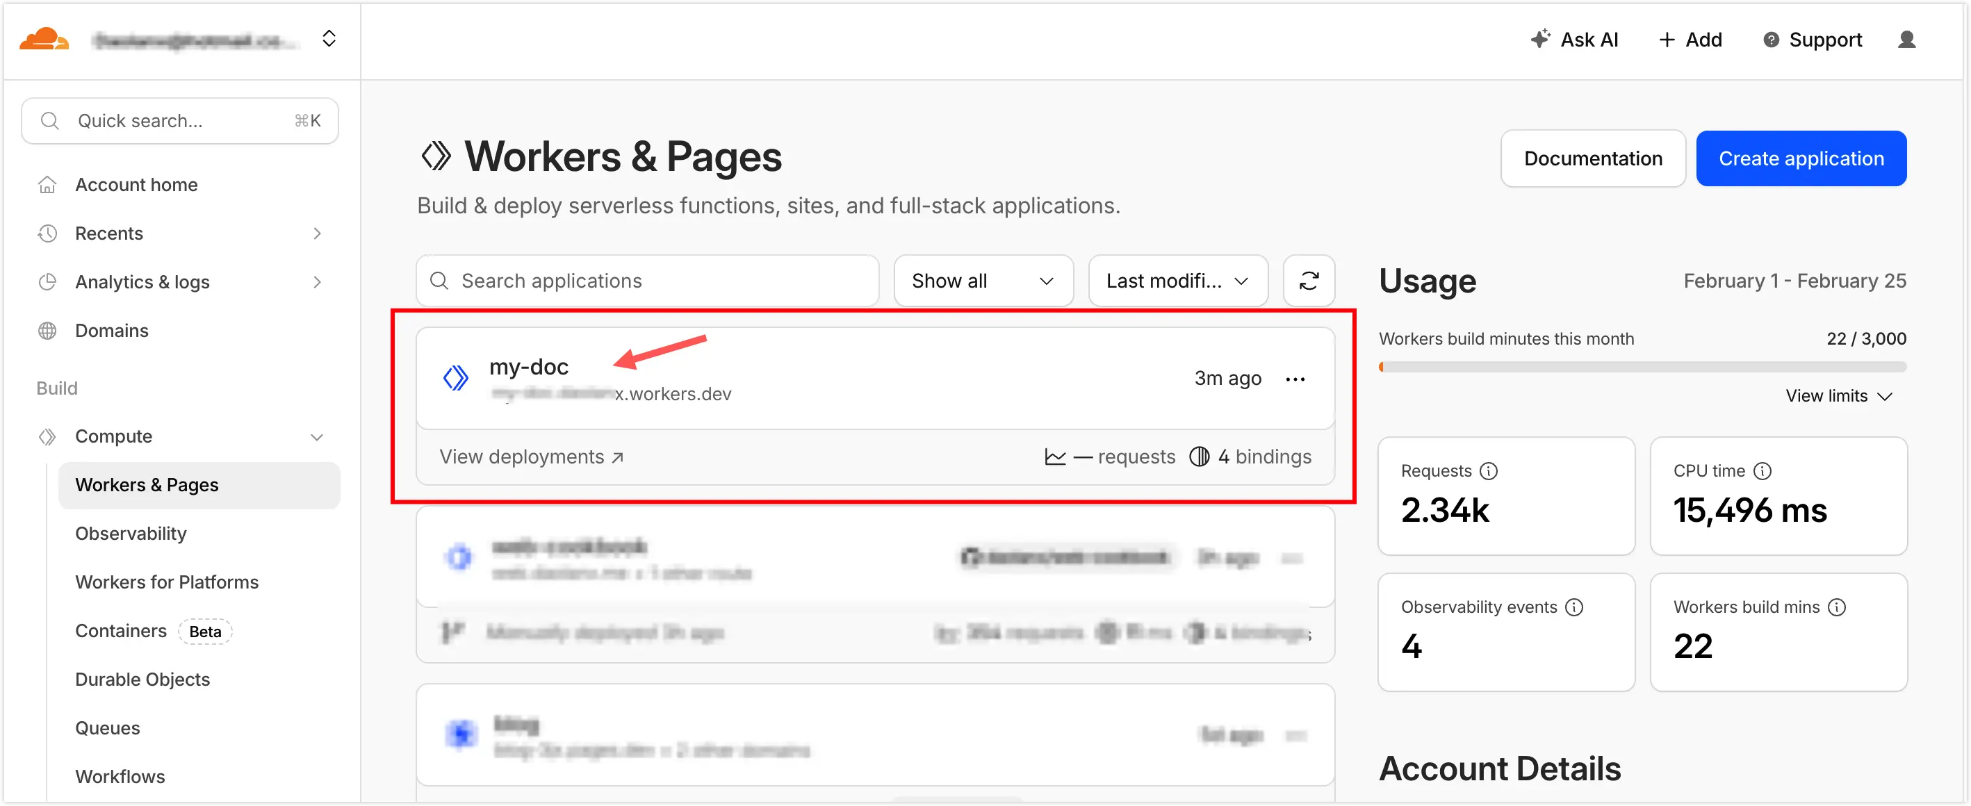Screen dimensions: 1971x806
Task: Expand the Recents submenu
Action: pos(317,233)
